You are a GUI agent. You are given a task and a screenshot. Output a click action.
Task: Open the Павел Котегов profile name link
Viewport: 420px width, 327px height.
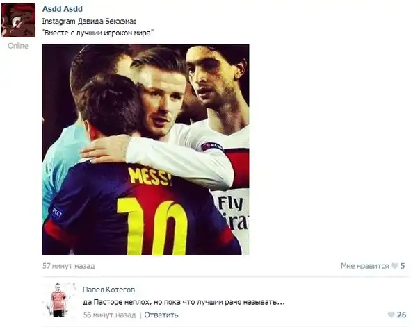point(108,290)
